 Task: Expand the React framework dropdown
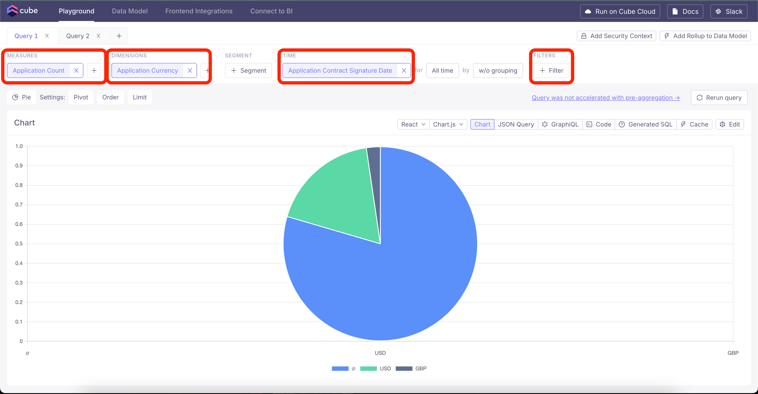[413, 124]
